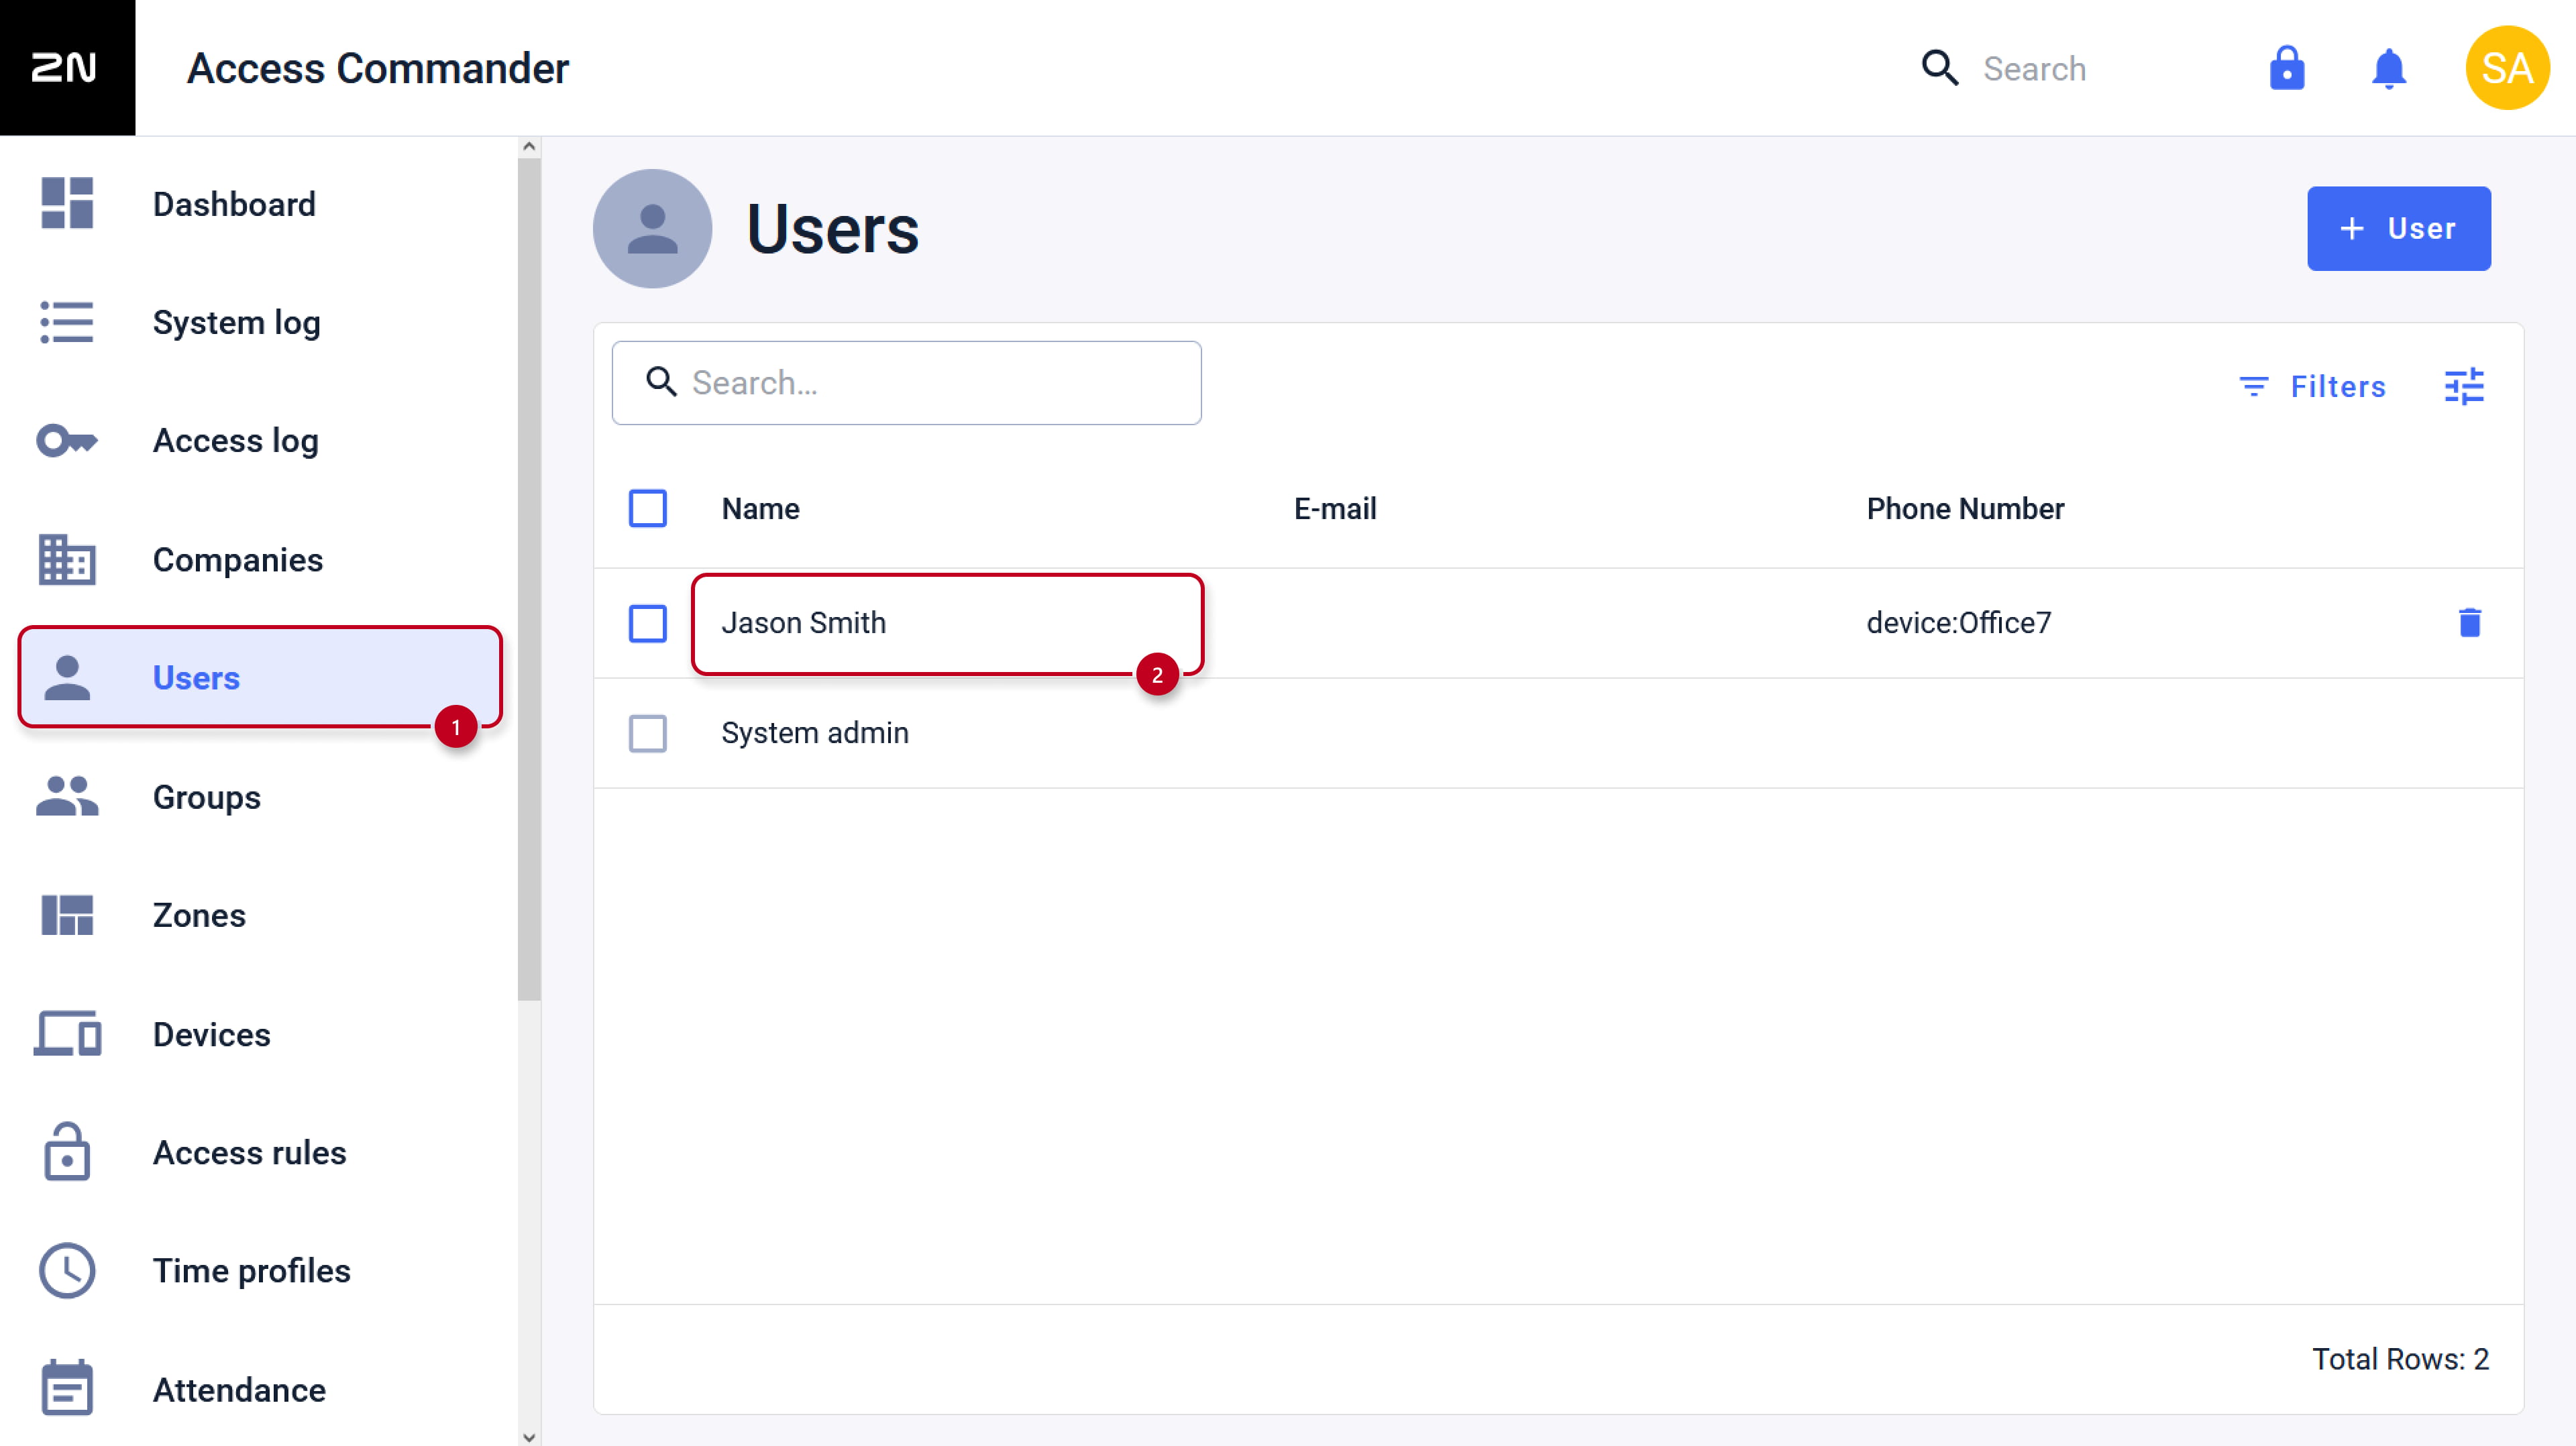Image resolution: width=2576 pixels, height=1446 pixels.
Task: Delete Jason Smith via trash icon
Action: pyautogui.click(x=2469, y=622)
